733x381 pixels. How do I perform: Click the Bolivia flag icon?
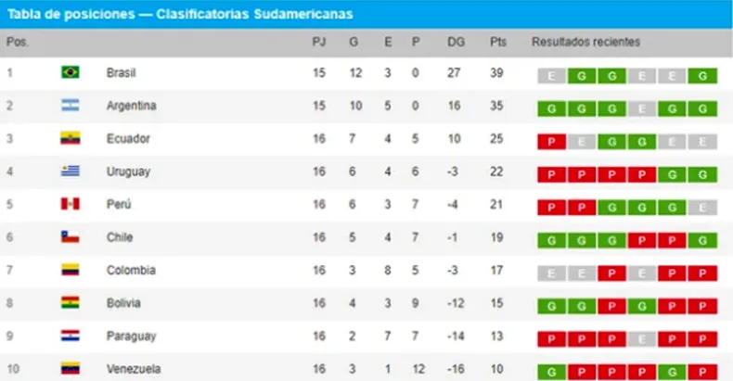coord(71,302)
